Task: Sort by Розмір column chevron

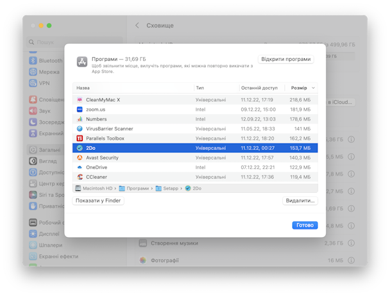Action: (x=313, y=88)
